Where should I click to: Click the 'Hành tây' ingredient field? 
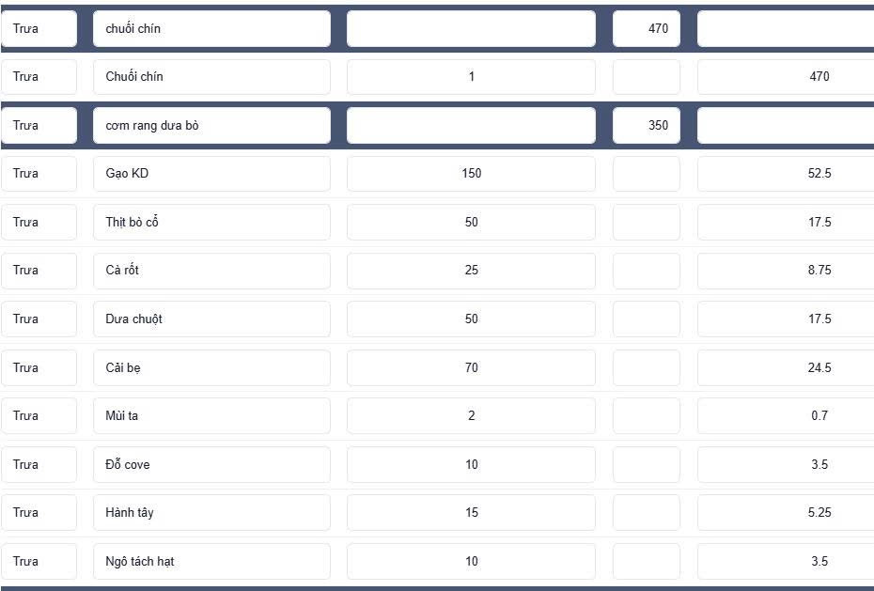point(211,513)
